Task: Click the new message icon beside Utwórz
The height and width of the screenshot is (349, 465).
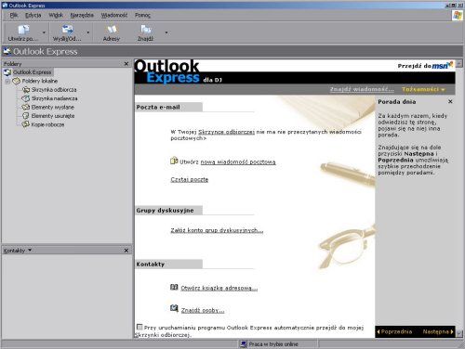Action: tap(174, 161)
